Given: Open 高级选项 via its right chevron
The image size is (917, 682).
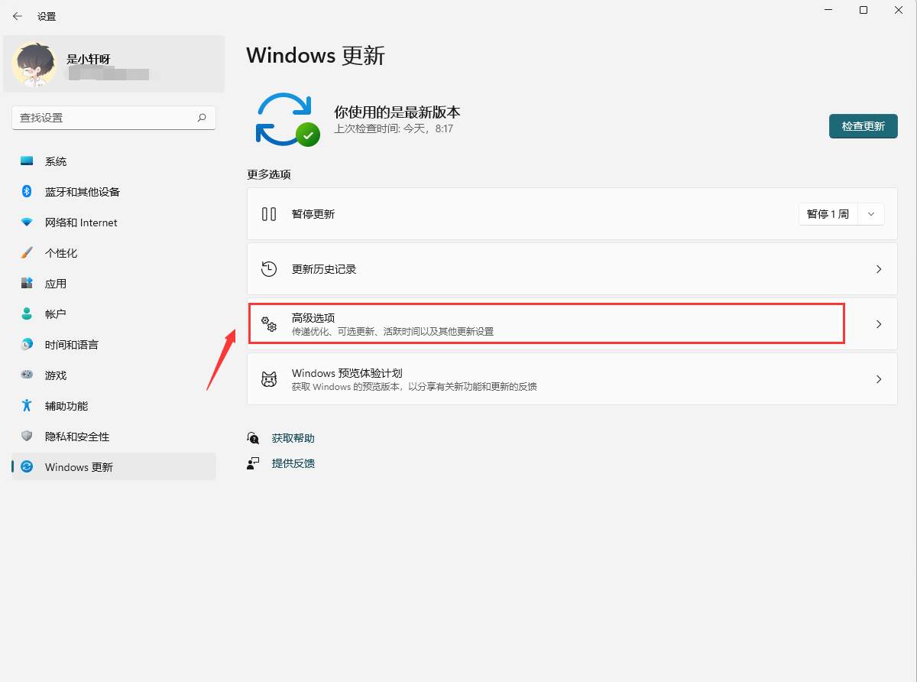Looking at the screenshot, I should [x=879, y=324].
